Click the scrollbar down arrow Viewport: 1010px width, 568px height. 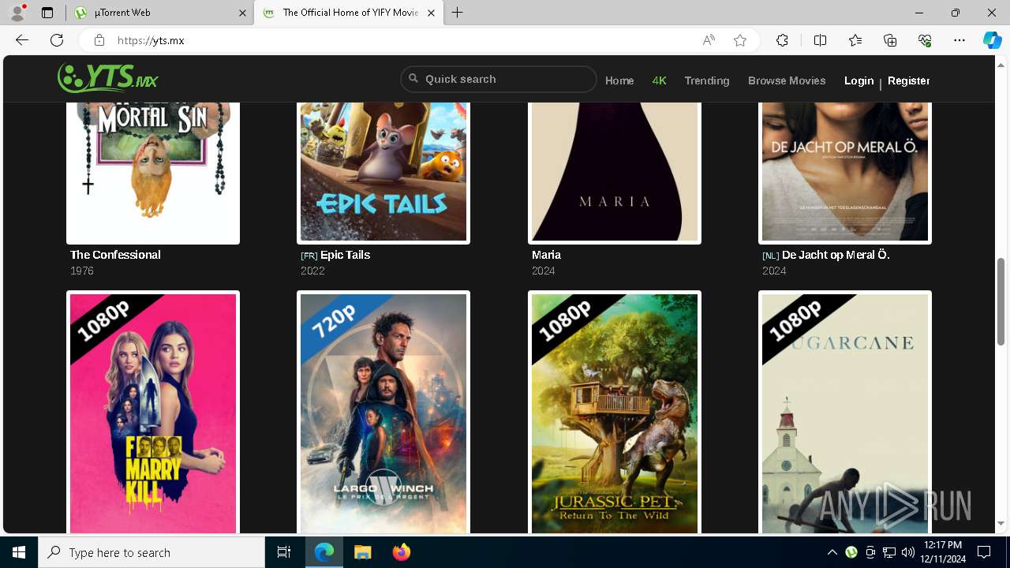(1001, 524)
